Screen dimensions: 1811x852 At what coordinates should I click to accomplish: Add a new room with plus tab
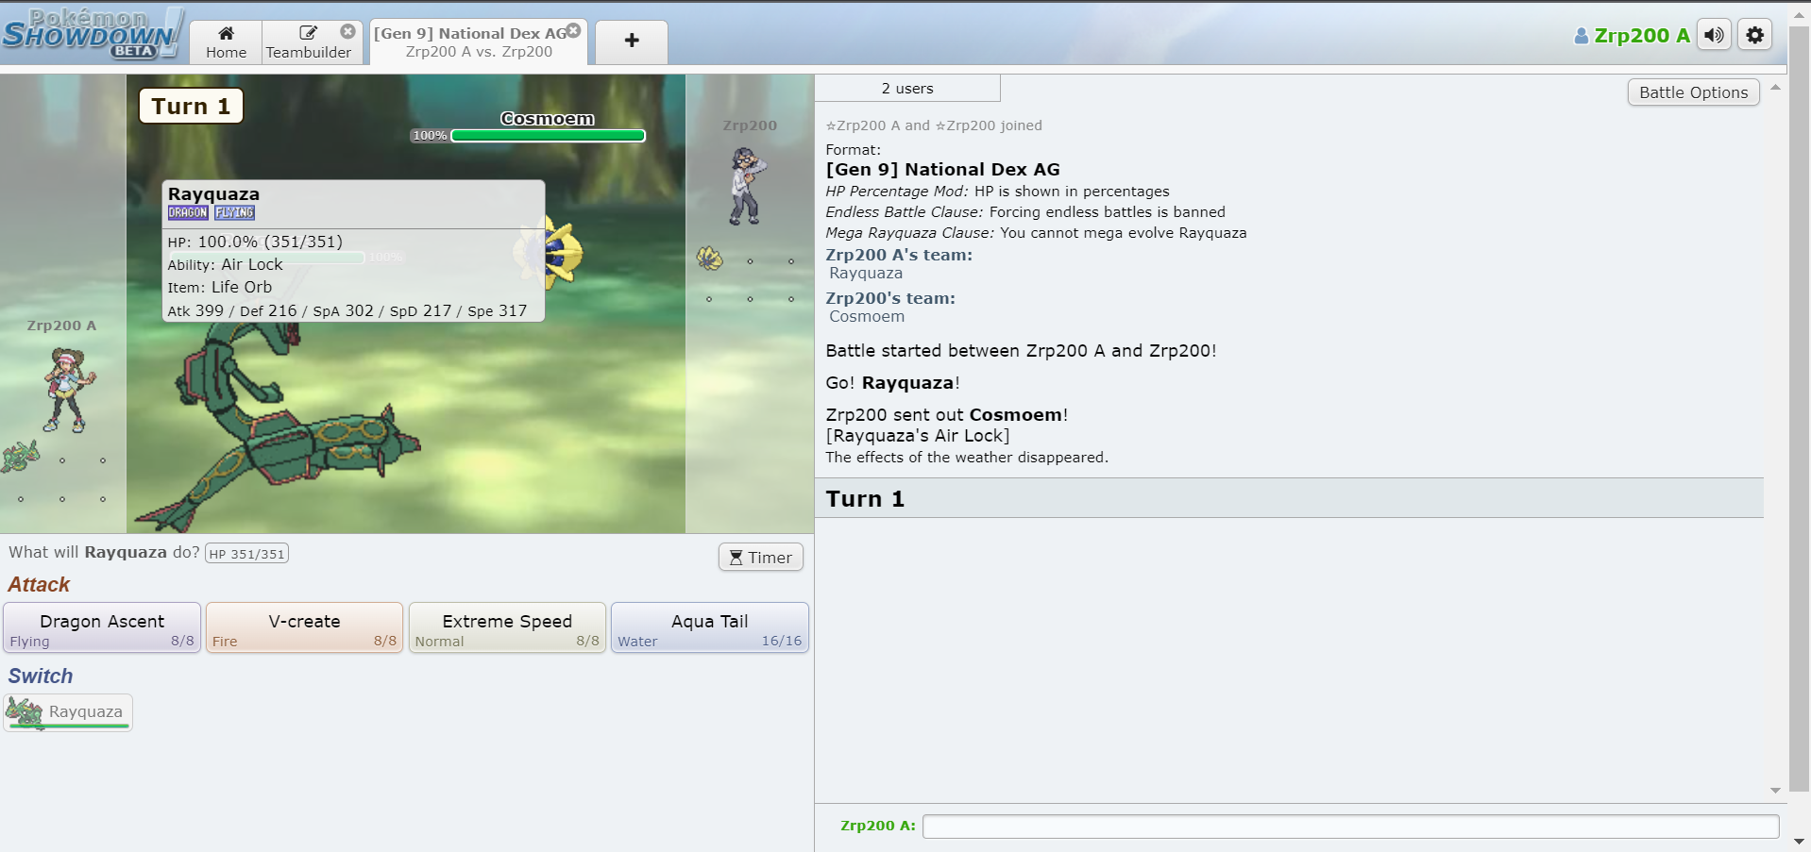click(x=632, y=41)
